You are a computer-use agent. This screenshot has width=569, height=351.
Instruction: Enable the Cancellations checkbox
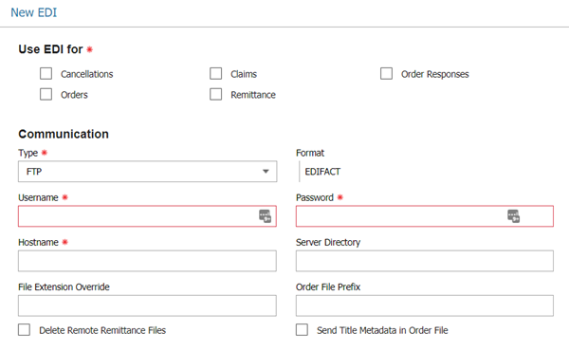pyautogui.click(x=46, y=73)
